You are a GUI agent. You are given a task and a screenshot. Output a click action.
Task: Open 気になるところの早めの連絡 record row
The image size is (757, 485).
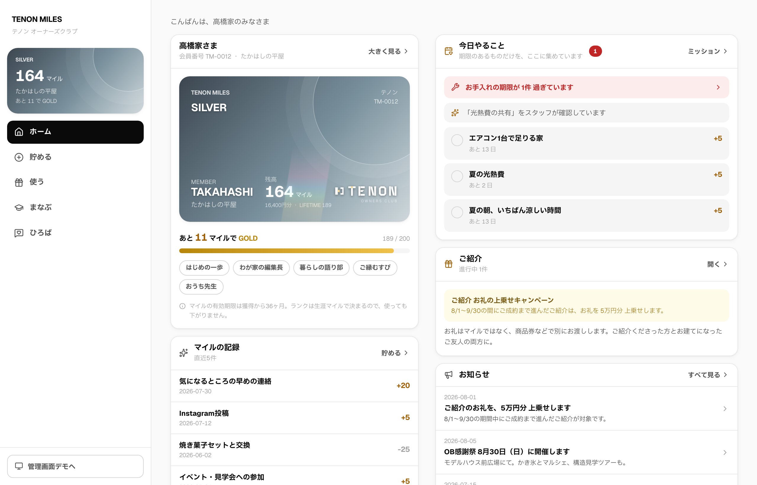click(295, 386)
